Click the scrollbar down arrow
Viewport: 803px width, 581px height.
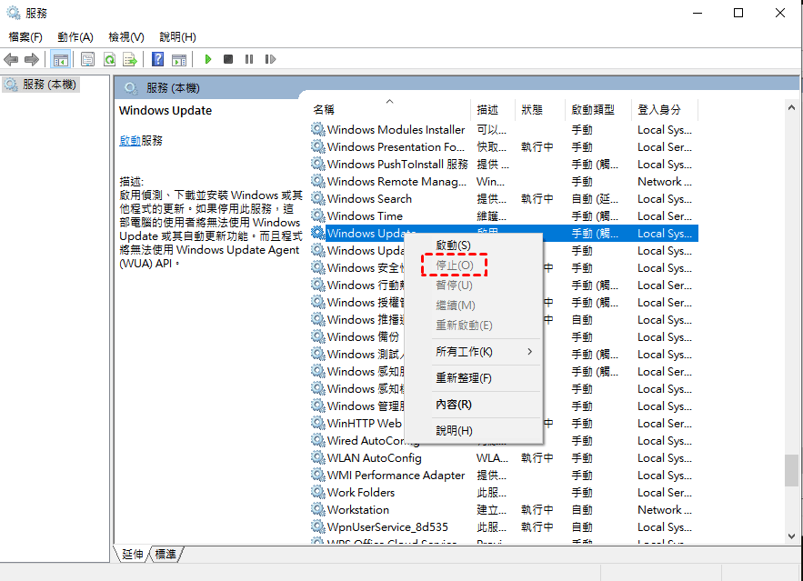[792, 536]
